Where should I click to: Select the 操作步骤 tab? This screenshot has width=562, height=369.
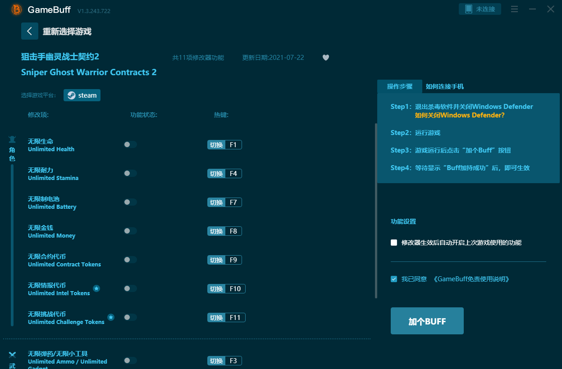[x=399, y=86]
